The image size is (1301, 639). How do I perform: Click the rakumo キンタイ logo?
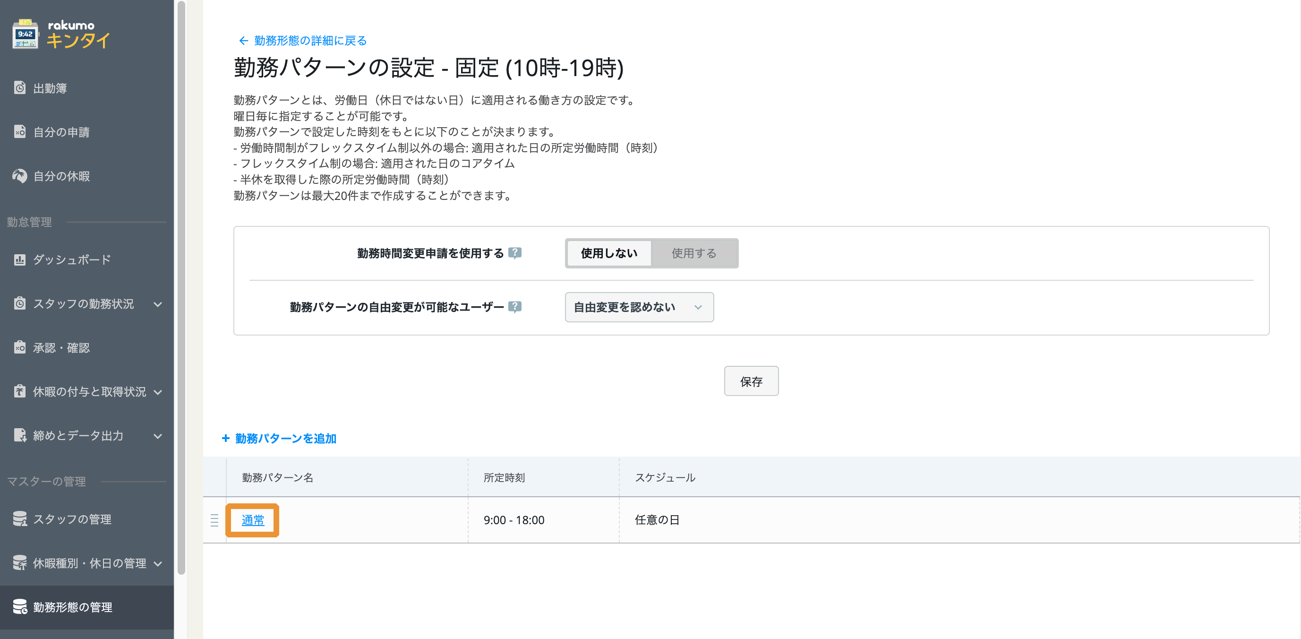pos(61,34)
